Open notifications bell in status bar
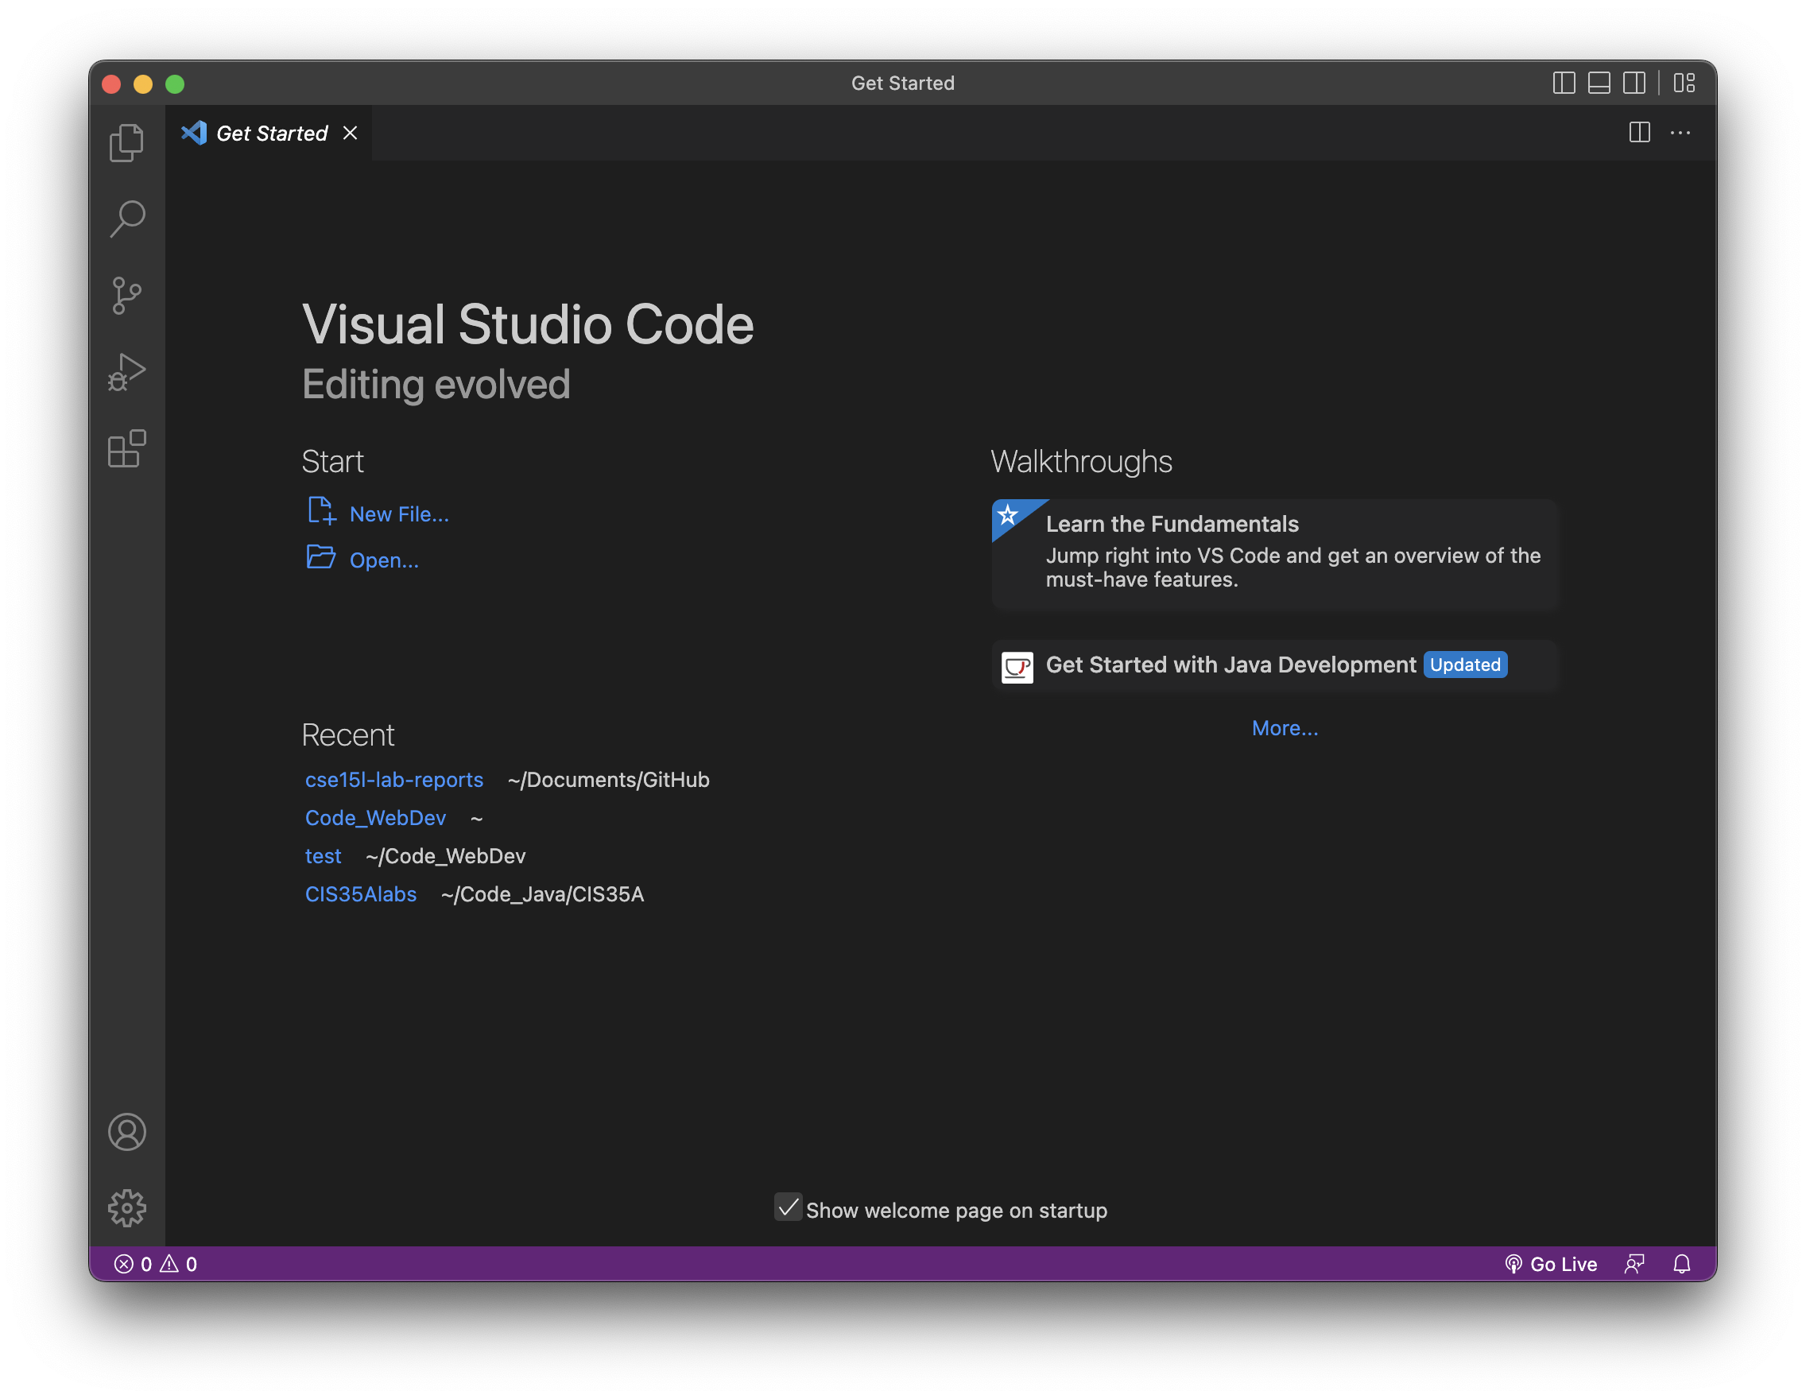 tap(1681, 1263)
